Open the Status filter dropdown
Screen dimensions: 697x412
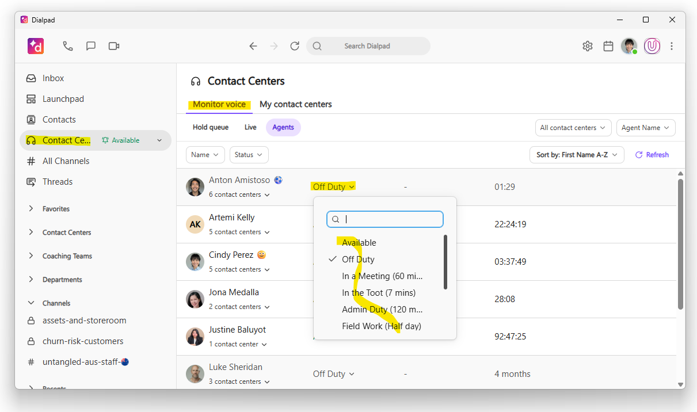(x=249, y=155)
